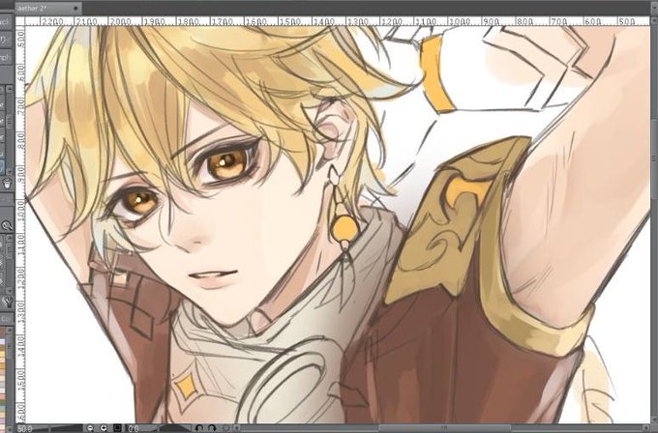This screenshot has width=658, height=433.
Task: Zoom out with the minus magnifier button
Action: coord(91,428)
